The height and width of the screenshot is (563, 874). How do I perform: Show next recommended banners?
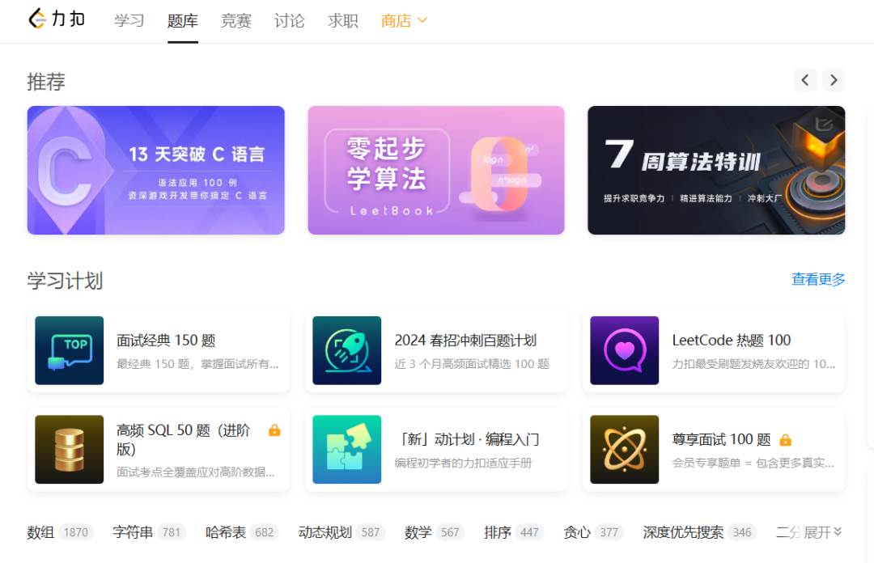click(834, 80)
